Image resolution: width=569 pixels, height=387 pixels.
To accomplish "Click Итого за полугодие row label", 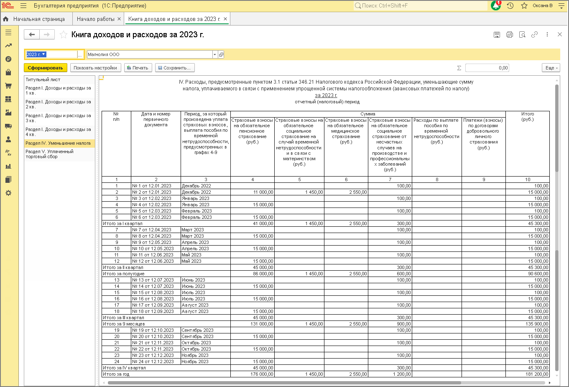I will tap(166, 274).
